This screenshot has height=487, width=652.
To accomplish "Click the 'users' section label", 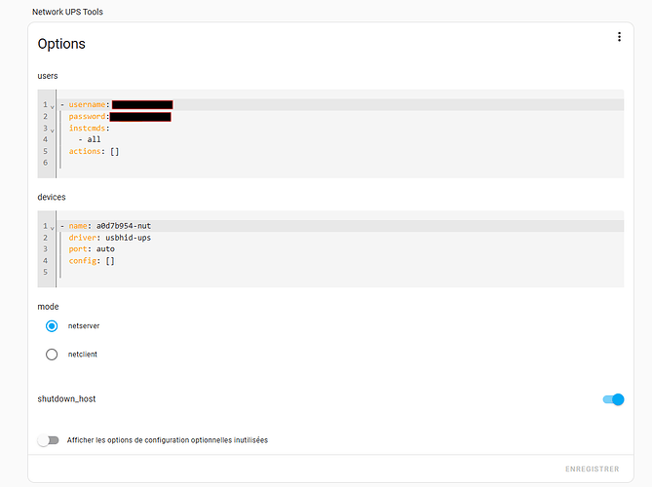I will click(x=48, y=76).
